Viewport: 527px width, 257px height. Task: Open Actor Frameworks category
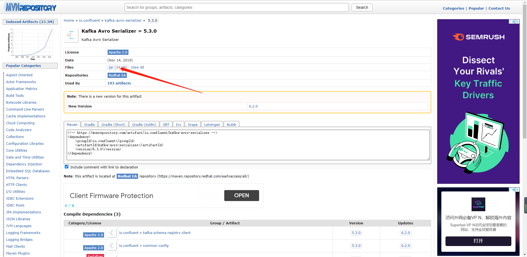point(21,82)
